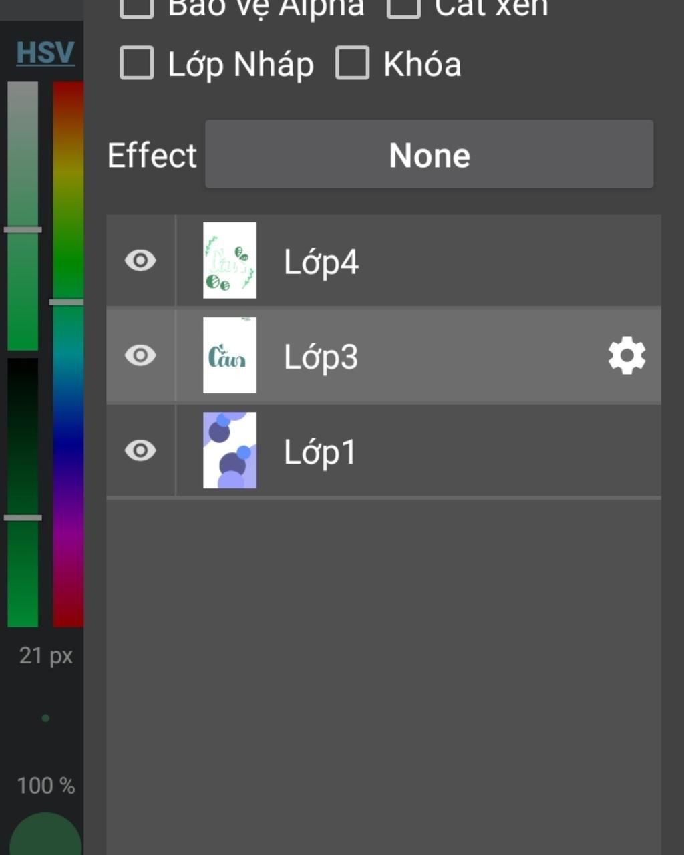Tick the Bảo vệ Alpha checkbox

click(137, 7)
